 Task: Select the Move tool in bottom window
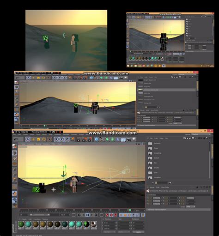click(x=33, y=139)
